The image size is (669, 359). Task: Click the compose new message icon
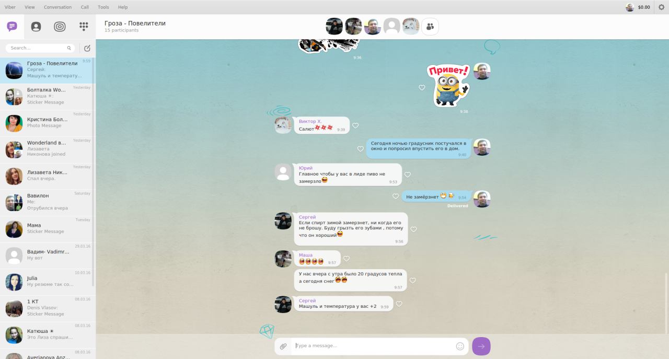[x=87, y=48]
